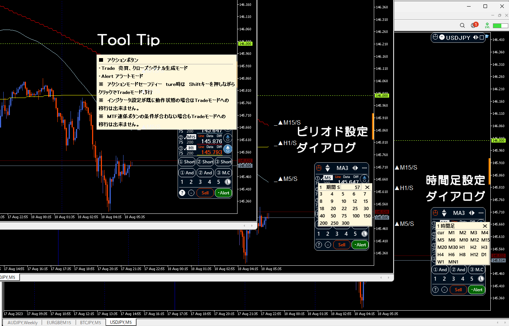Click the minus circle on the 期間 dialog panel
The height and width of the screenshot is (326, 509).
click(328, 244)
